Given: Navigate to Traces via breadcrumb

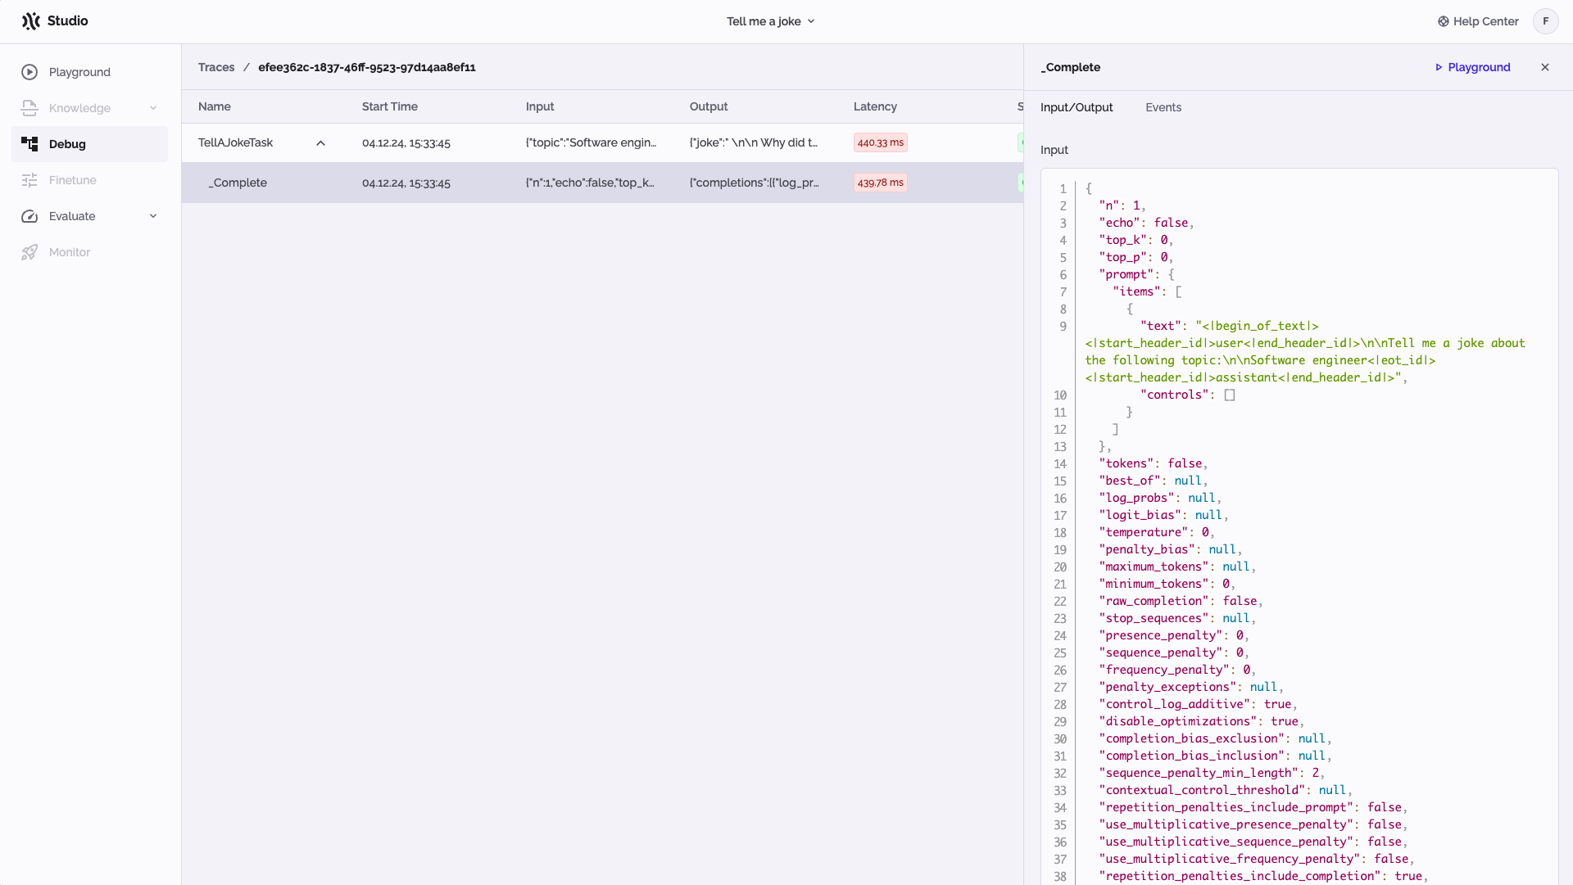Looking at the screenshot, I should pyautogui.click(x=215, y=67).
